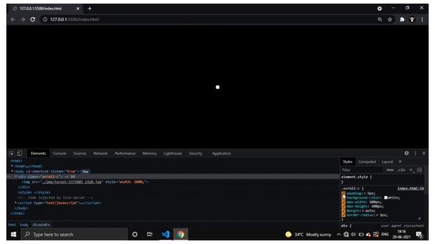Click the circular profile icon in title bar
This screenshot has height=244, width=435.
point(379,9)
